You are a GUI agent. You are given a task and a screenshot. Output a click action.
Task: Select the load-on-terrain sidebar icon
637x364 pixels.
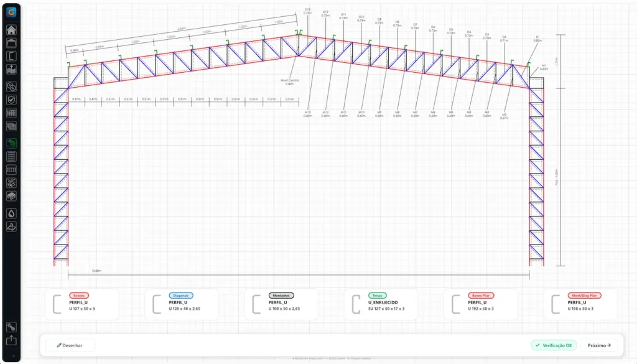pyautogui.click(x=11, y=70)
